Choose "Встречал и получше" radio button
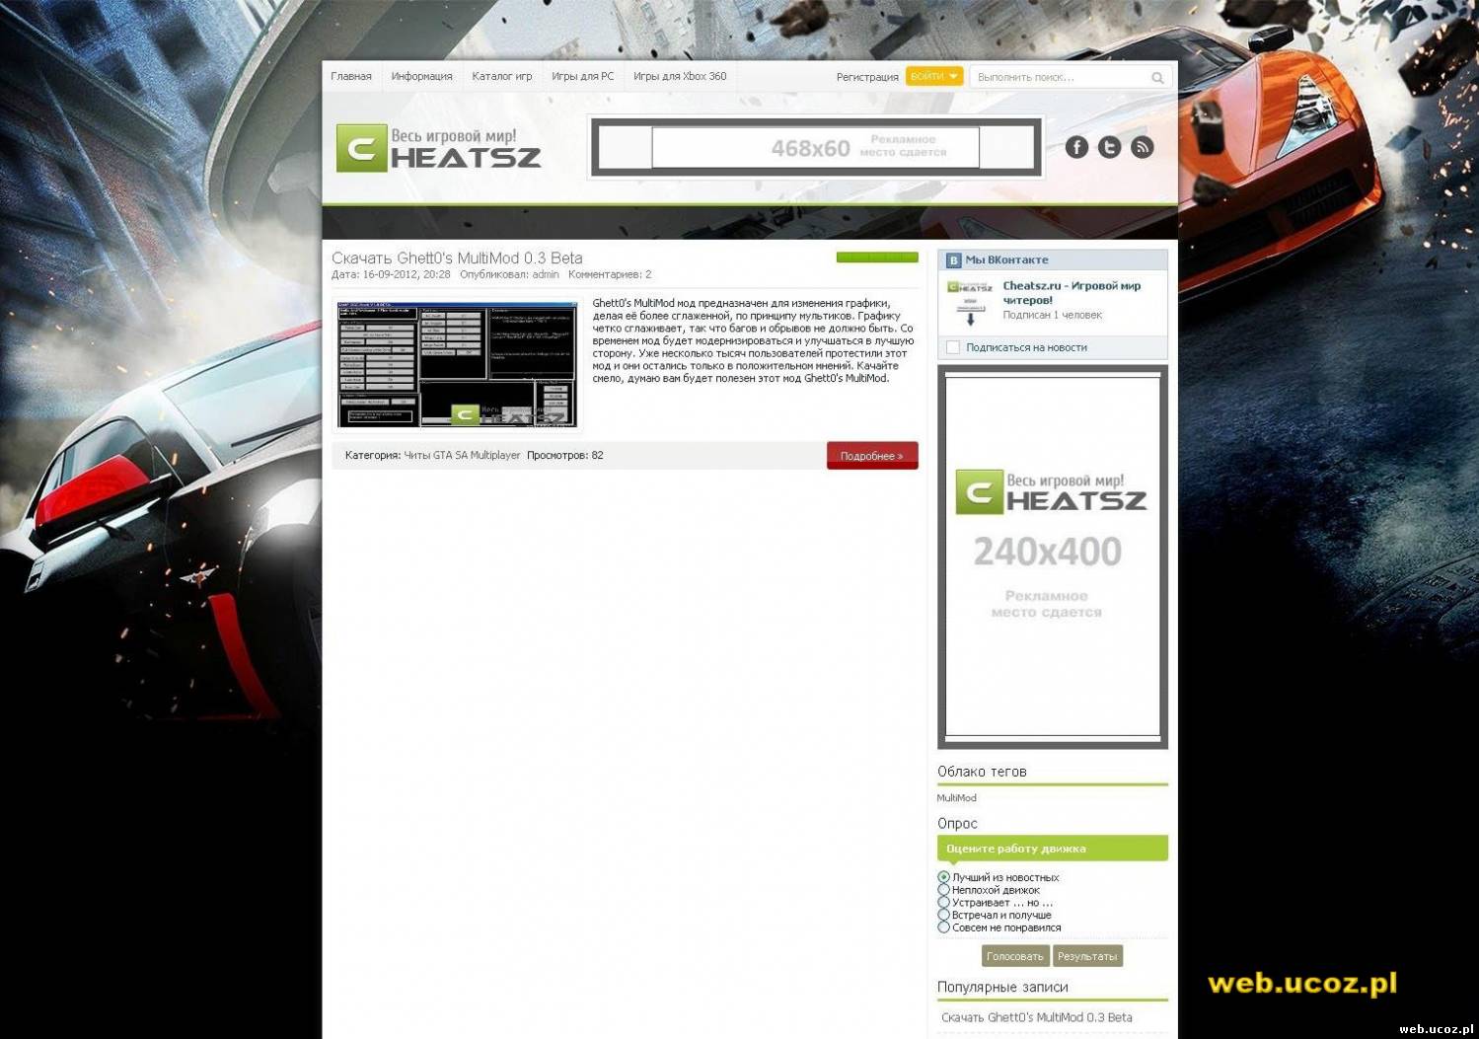Image resolution: width=1479 pixels, height=1039 pixels. (x=944, y=915)
